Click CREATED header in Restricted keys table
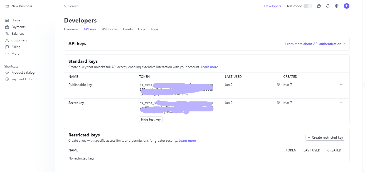Viewport: 365px width, 172px height. point(334,150)
